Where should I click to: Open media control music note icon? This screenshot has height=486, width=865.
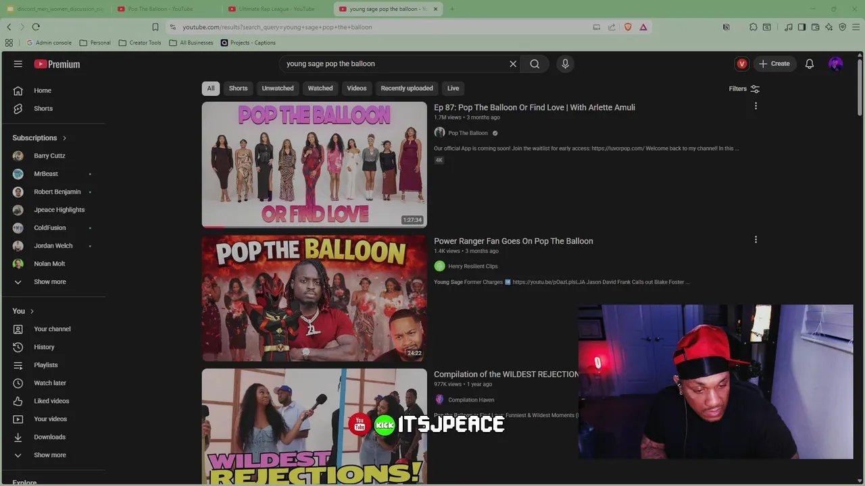[789, 27]
